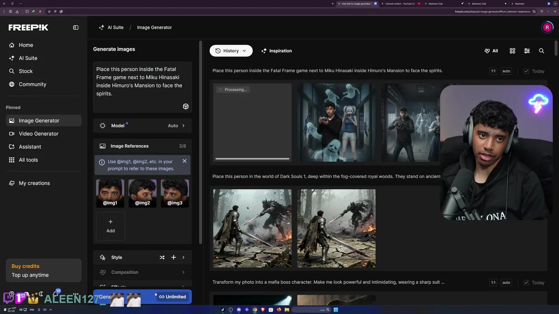Screen dimensions: 559x314
Task: Open the Fatal Frame image with ghosts
Action: 336,123
